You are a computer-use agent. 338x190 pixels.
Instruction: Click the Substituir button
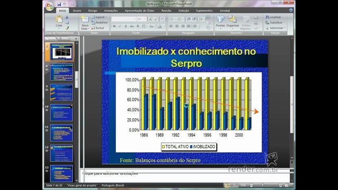275,22
